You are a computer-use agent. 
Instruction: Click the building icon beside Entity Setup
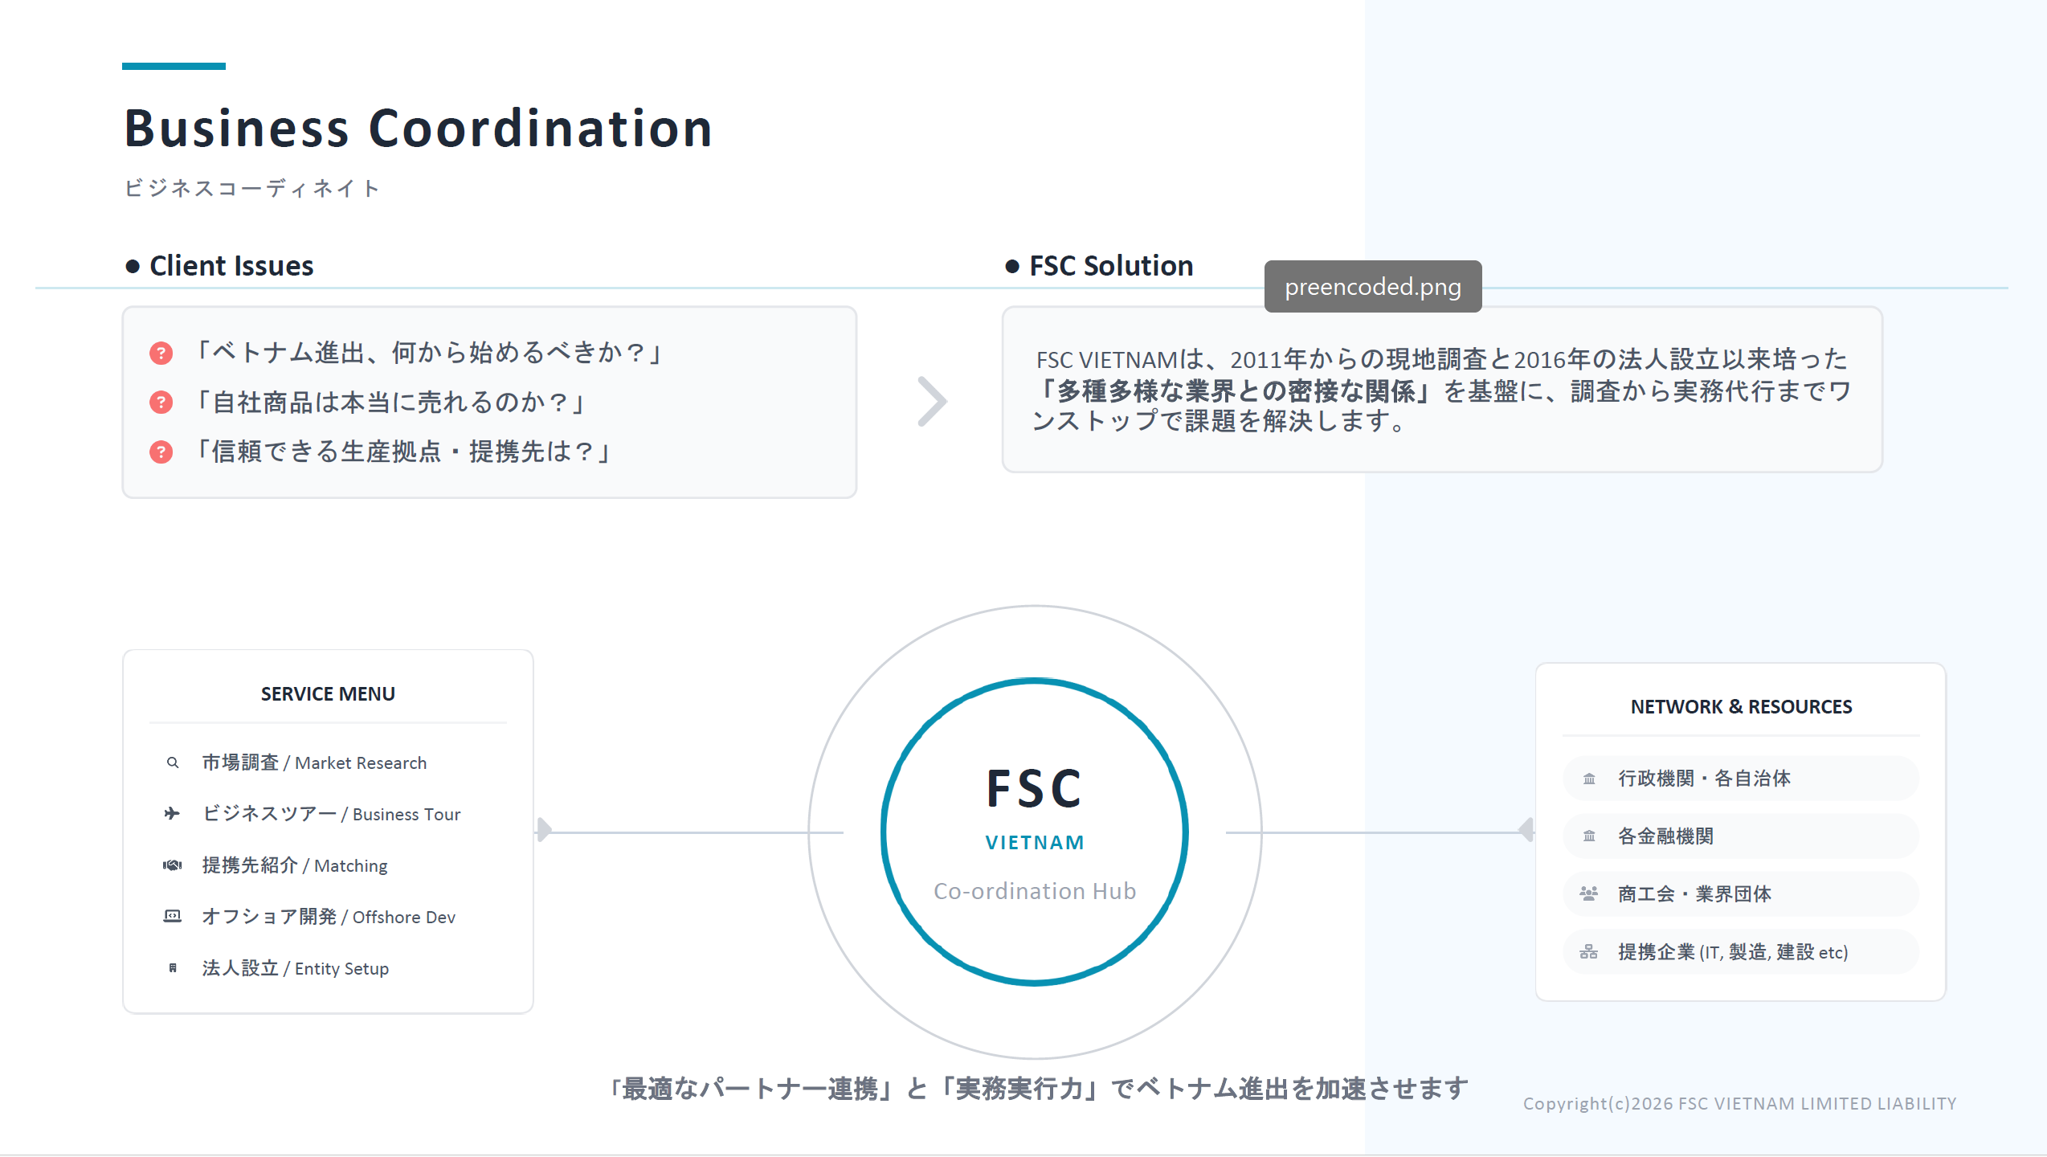172,968
